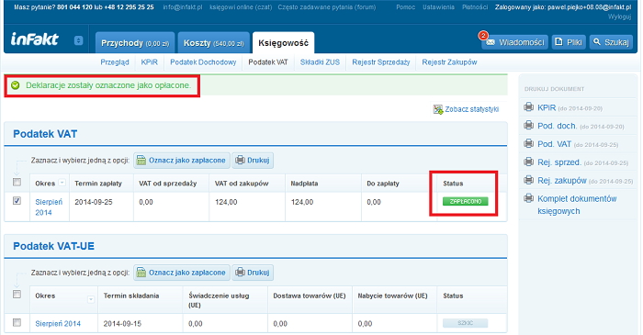
Task: Print Rej. sprzed. document link
Action: coord(559,162)
